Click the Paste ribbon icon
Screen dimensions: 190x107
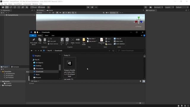tap(45, 41)
